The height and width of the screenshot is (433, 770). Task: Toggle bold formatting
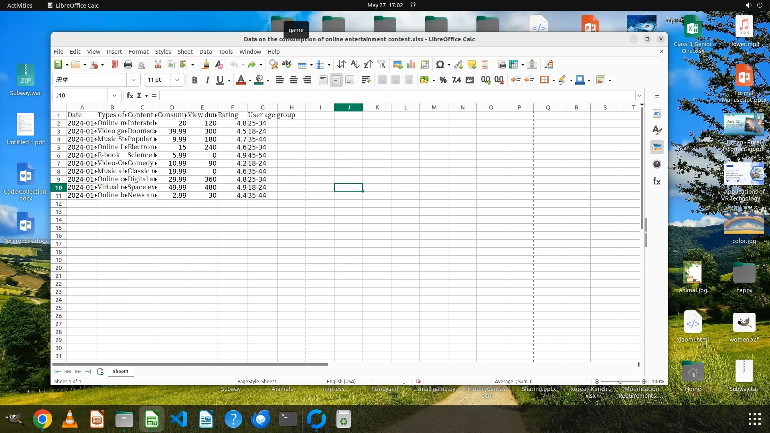click(195, 80)
